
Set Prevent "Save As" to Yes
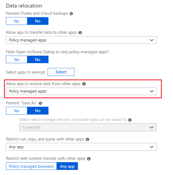coord(17,111)
